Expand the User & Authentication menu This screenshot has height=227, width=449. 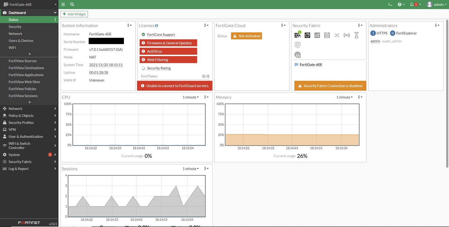click(29, 137)
